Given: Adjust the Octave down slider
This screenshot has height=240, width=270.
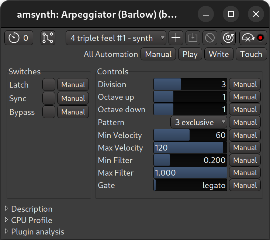Looking at the screenshot, I should coord(190,109).
